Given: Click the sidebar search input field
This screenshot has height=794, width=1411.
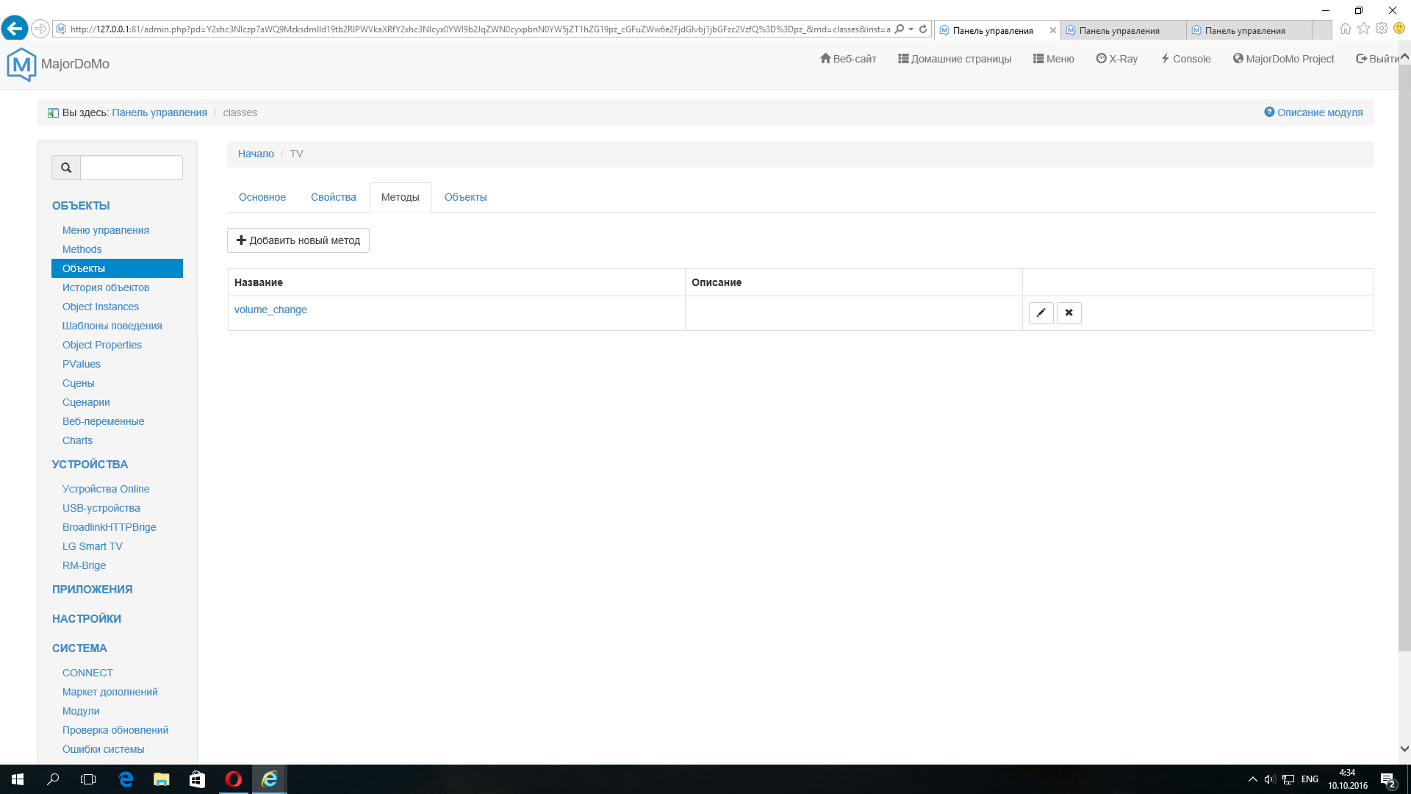Looking at the screenshot, I should (x=131, y=168).
